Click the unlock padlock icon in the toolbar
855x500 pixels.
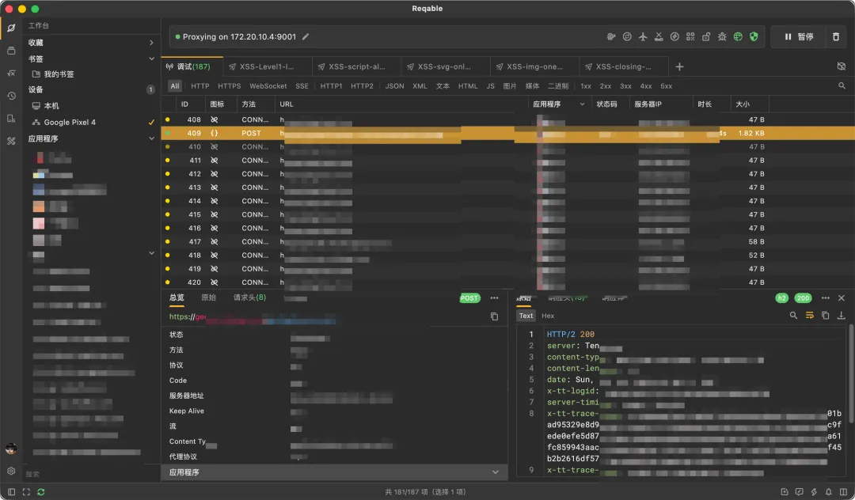(706, 36)
